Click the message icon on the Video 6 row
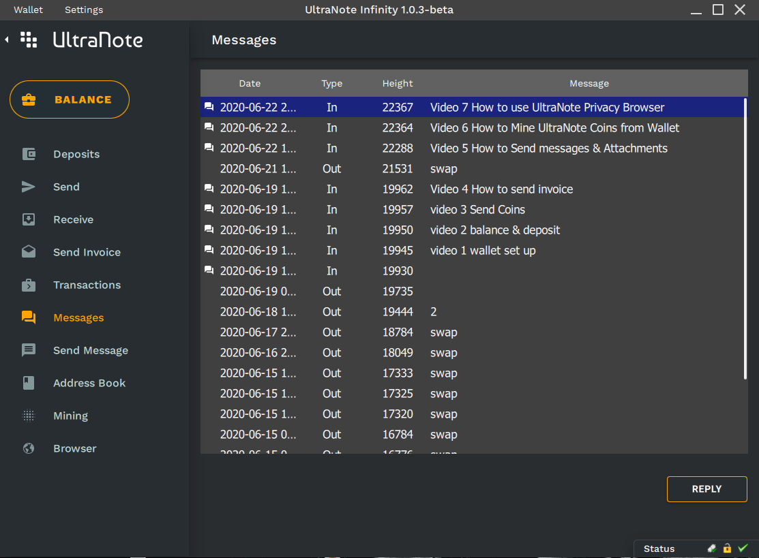The height and width of the screenshot is (558, 759). pos(209,127)
